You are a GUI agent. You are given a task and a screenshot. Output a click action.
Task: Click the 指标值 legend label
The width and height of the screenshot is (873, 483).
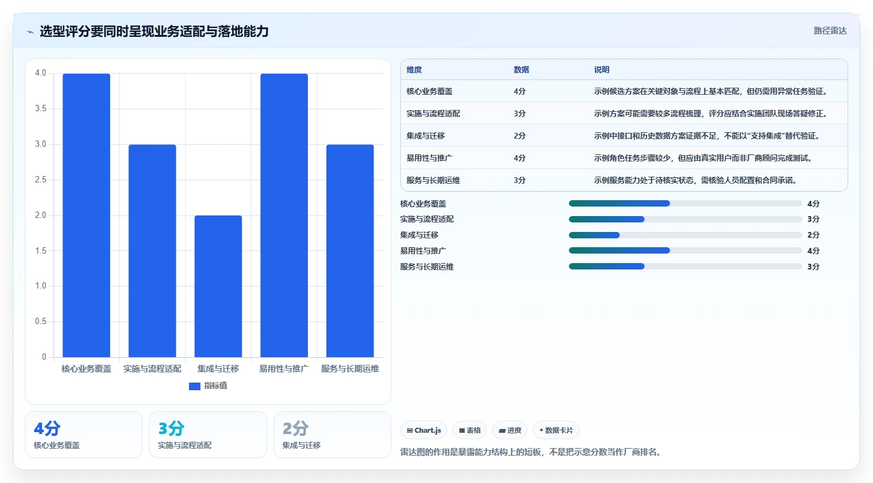pos(216,386)
